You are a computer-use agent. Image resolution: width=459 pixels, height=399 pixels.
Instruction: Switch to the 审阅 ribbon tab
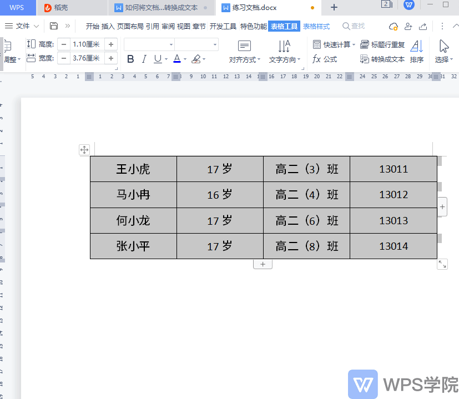coord(168,26)
